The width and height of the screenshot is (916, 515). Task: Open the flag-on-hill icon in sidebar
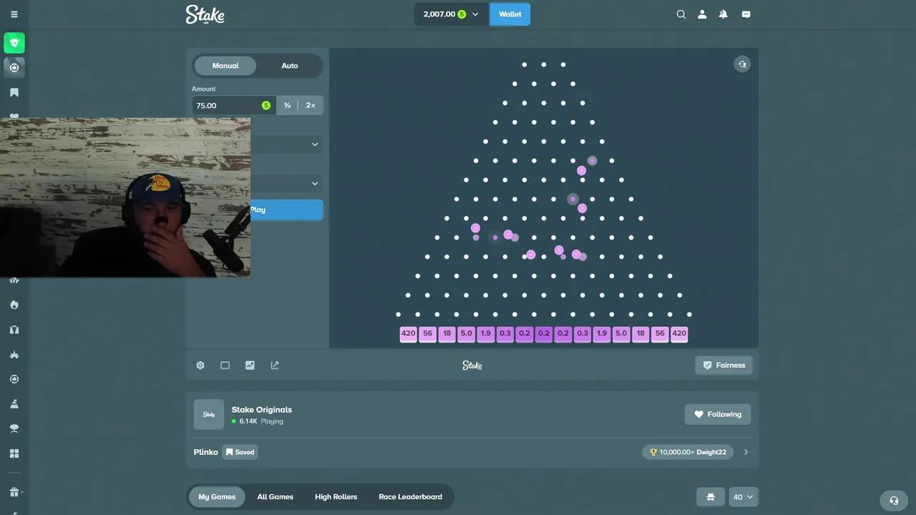coord(14,404)
